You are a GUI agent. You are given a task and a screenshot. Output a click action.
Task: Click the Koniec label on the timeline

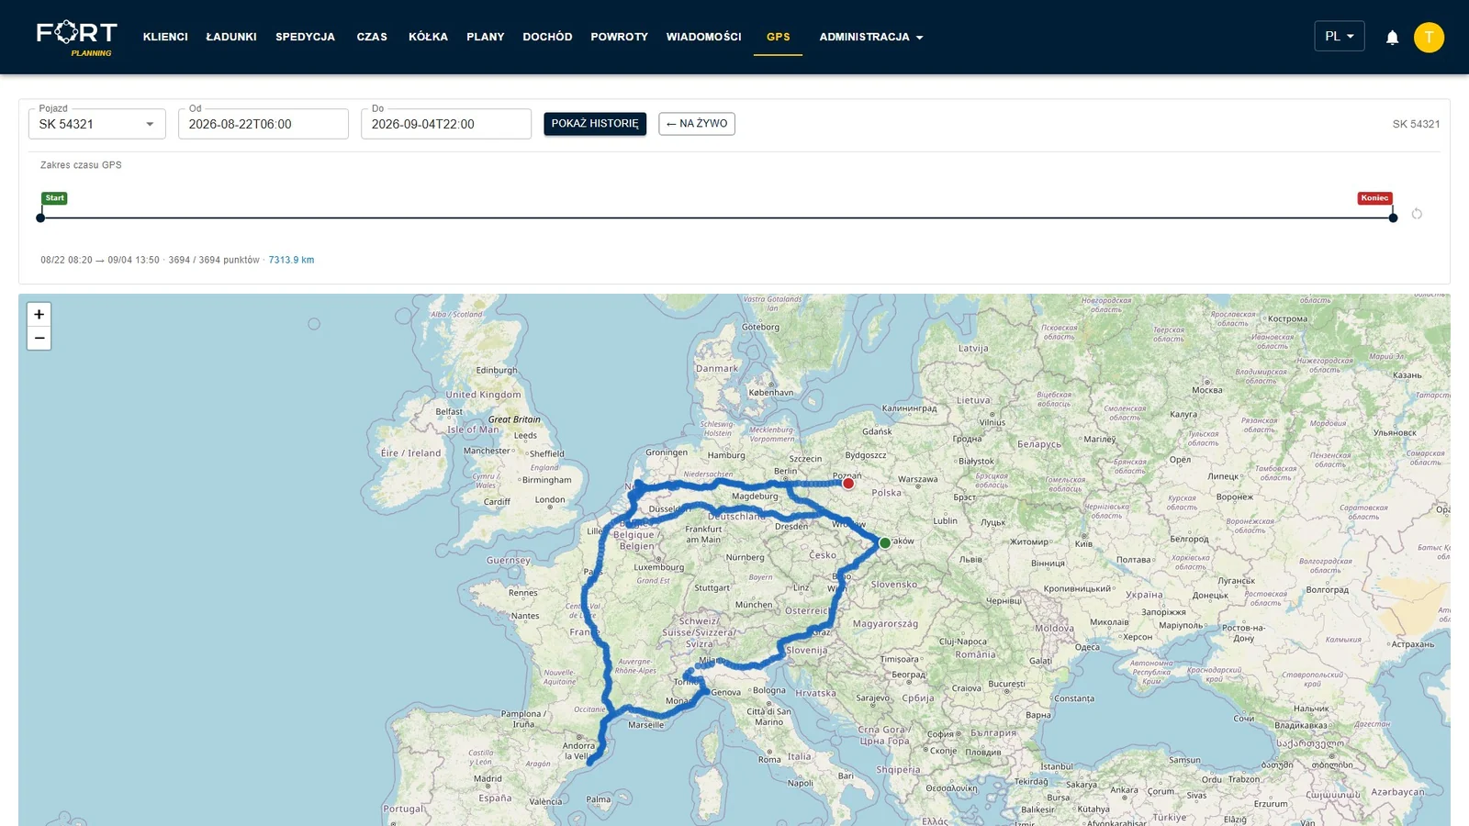1374,198
